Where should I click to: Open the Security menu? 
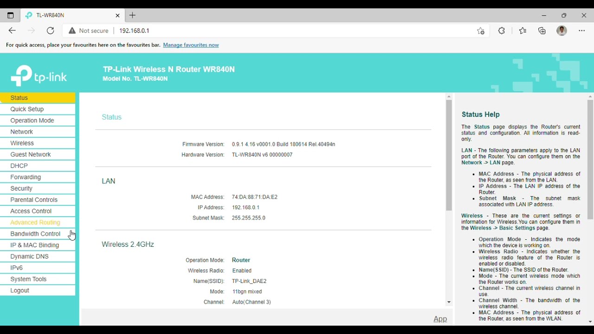[x=38, y=189]
